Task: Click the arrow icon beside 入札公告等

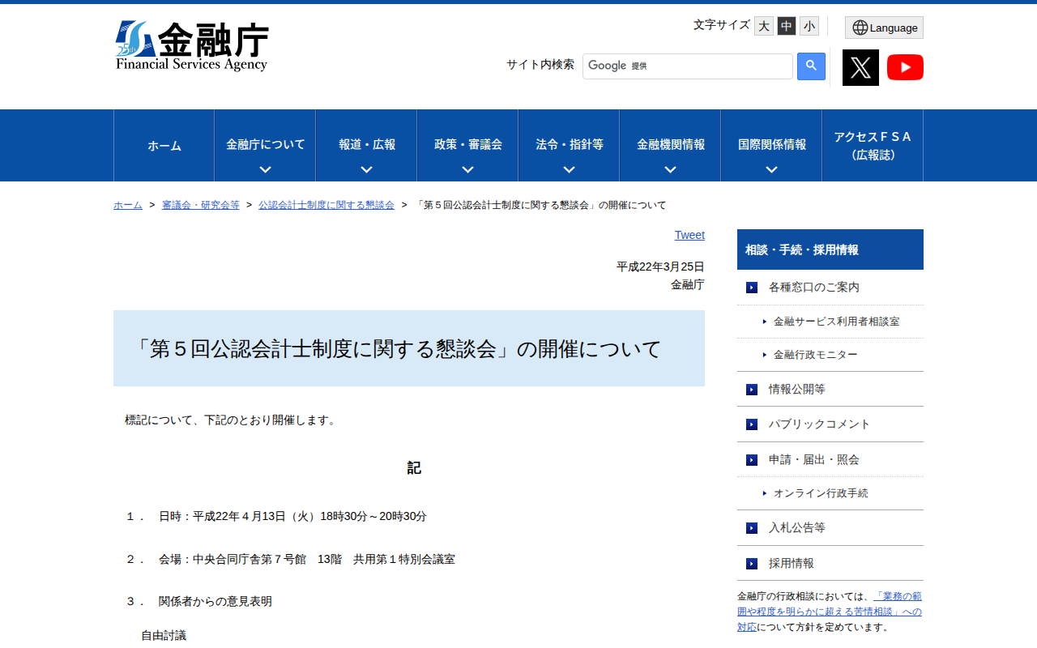Action: tap(752, 528)
